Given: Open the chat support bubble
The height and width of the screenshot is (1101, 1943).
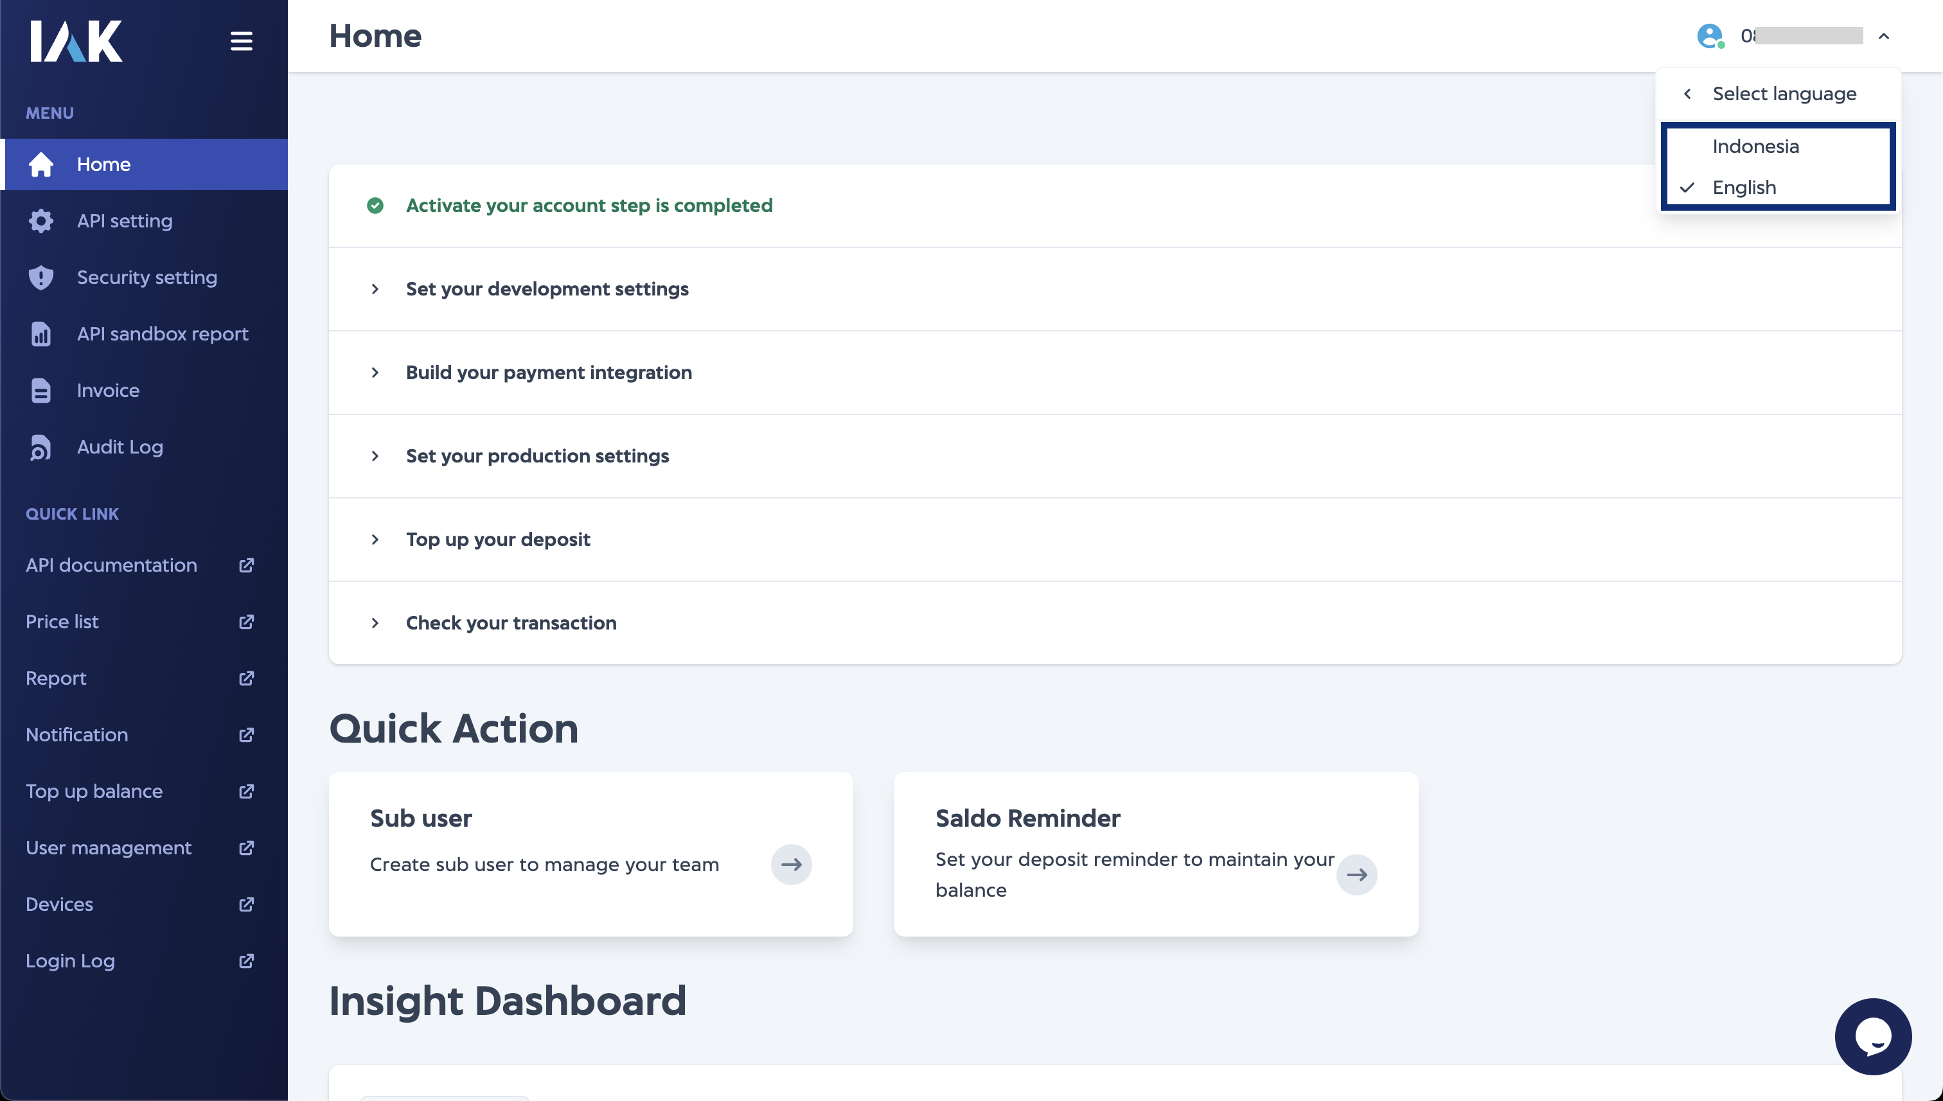Looking at the screenshot, I should (1873, 1036).
